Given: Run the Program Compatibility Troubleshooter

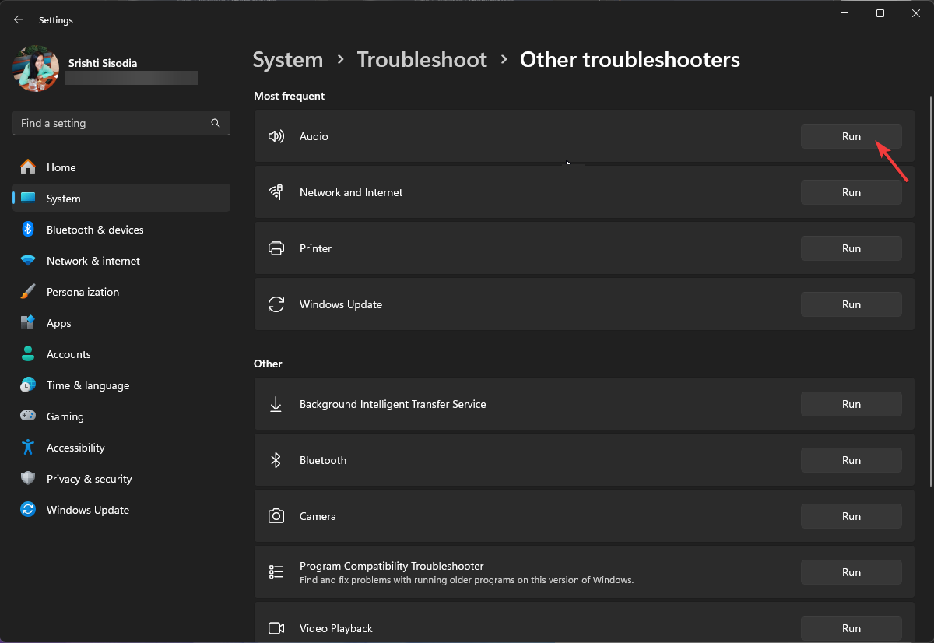Looking at the screenshot, I should point(851,572).
